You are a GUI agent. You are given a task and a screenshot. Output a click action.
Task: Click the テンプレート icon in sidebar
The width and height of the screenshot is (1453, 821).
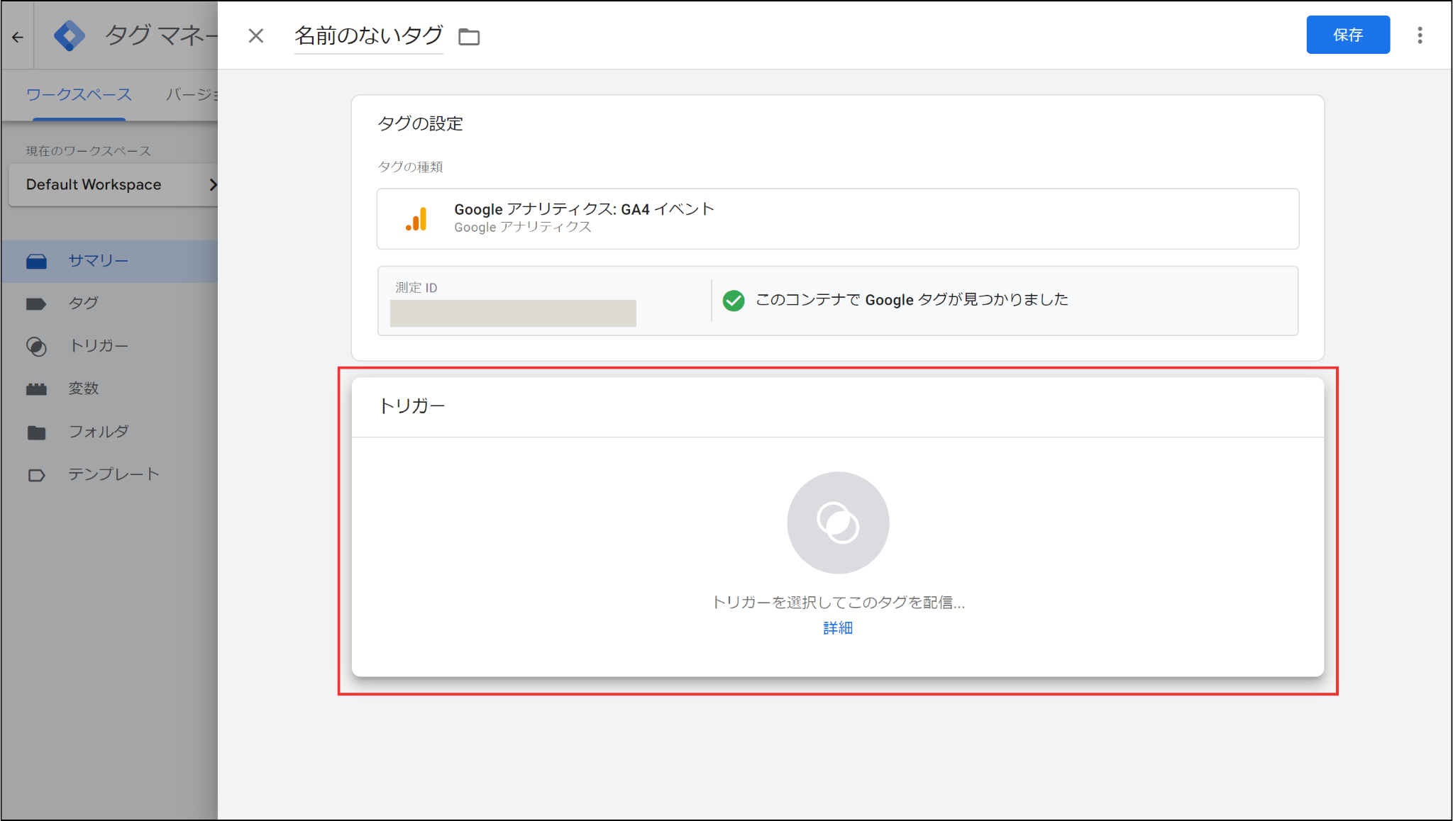point(36,475)
